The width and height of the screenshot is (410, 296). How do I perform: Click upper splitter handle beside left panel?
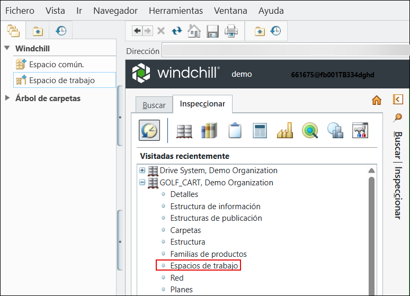(120, 115)
